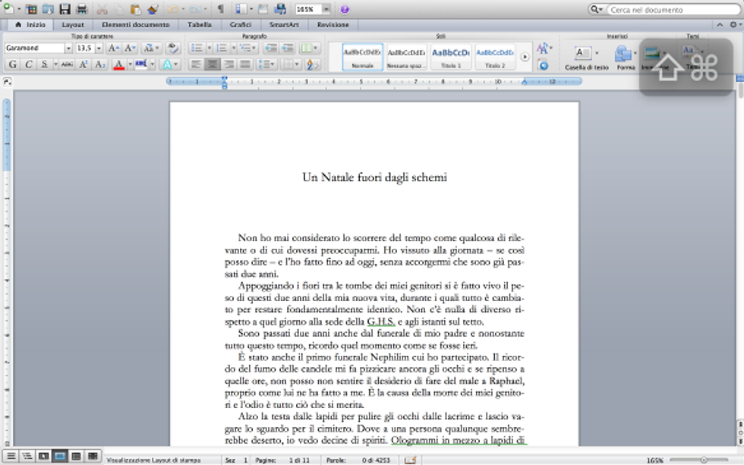Align paragraph text to the left

click(x=196, y=64)
